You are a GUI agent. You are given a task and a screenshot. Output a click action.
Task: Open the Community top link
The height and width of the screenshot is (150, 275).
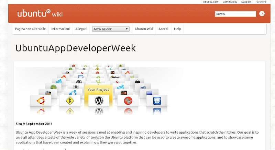click(230, 2)
